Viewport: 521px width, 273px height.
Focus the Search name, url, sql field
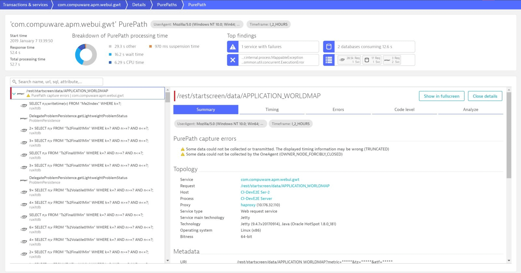56,82
